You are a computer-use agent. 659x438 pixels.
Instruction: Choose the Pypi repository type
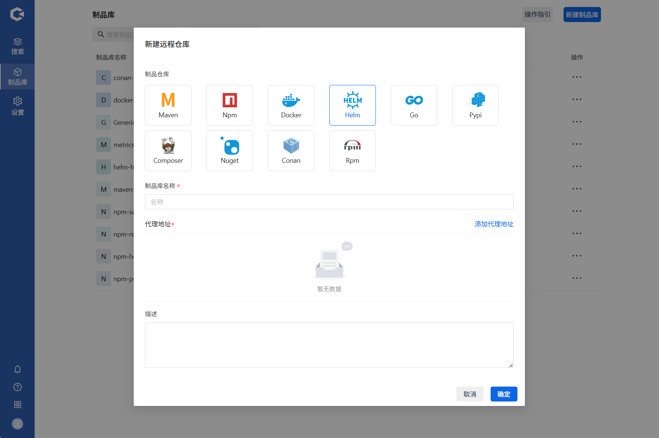point(475,105)
